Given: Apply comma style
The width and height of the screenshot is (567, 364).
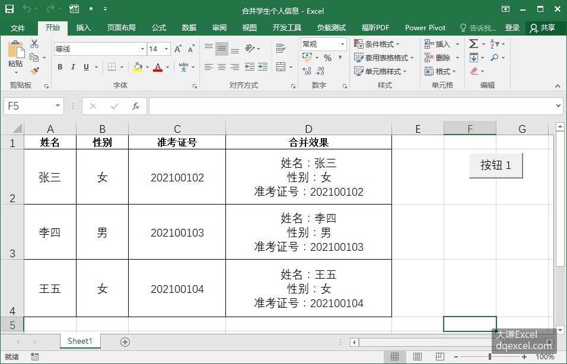Looking at the screenshot, I should coord(340,58).
